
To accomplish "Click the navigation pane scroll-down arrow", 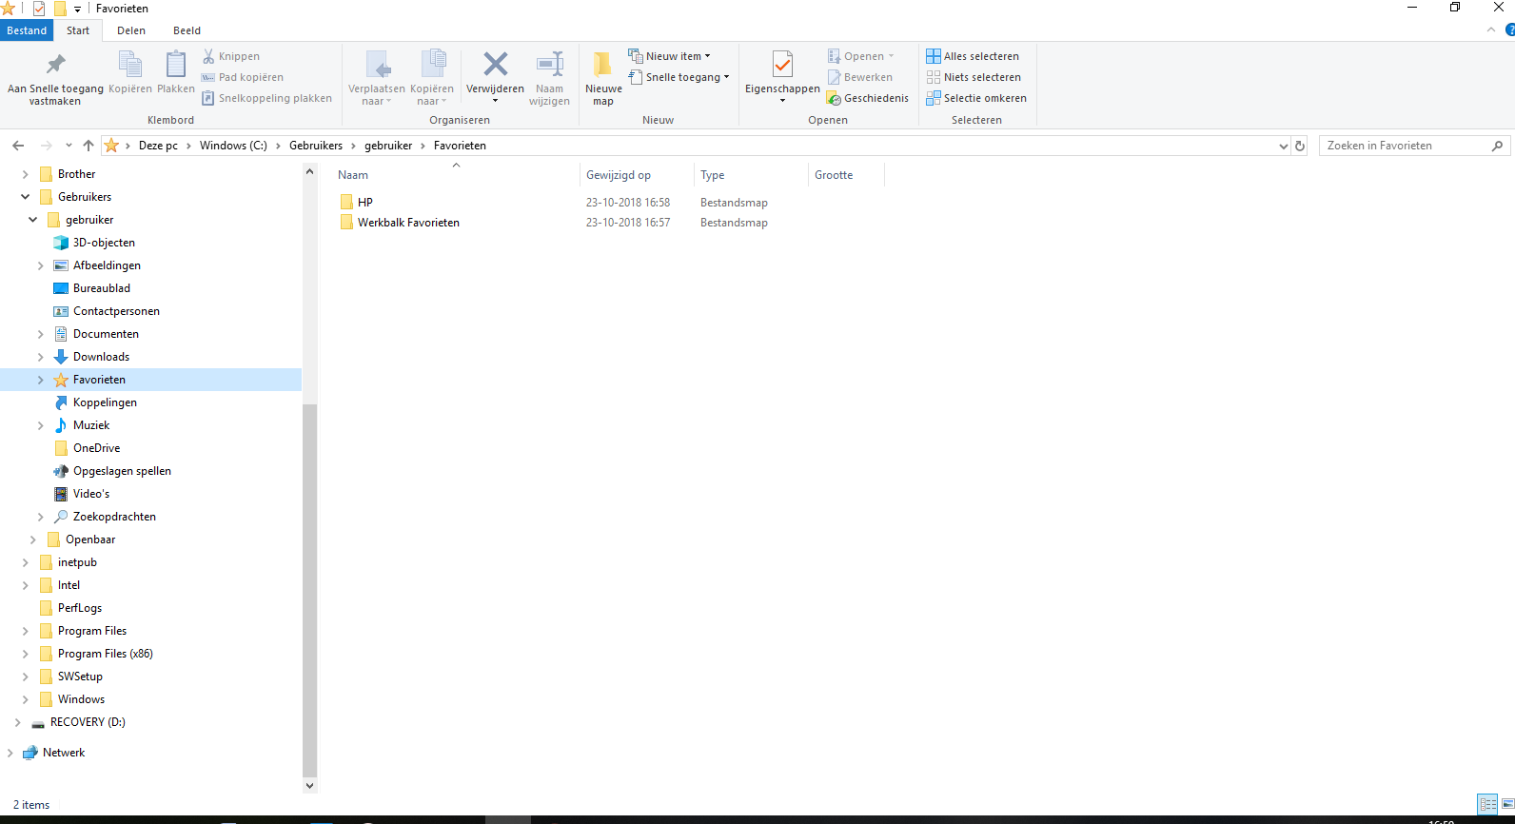I will pyautogui.click(x=309, y=786).
